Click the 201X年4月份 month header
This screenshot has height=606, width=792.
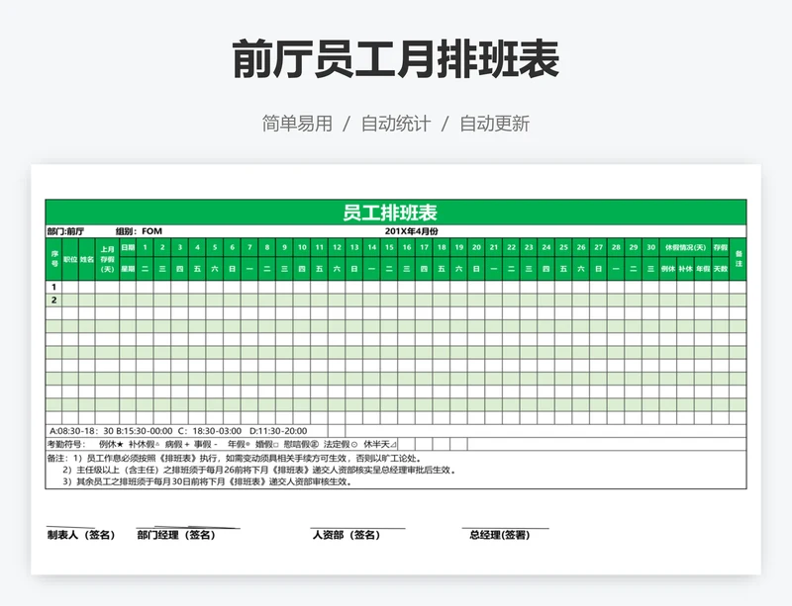coord(411,231)
